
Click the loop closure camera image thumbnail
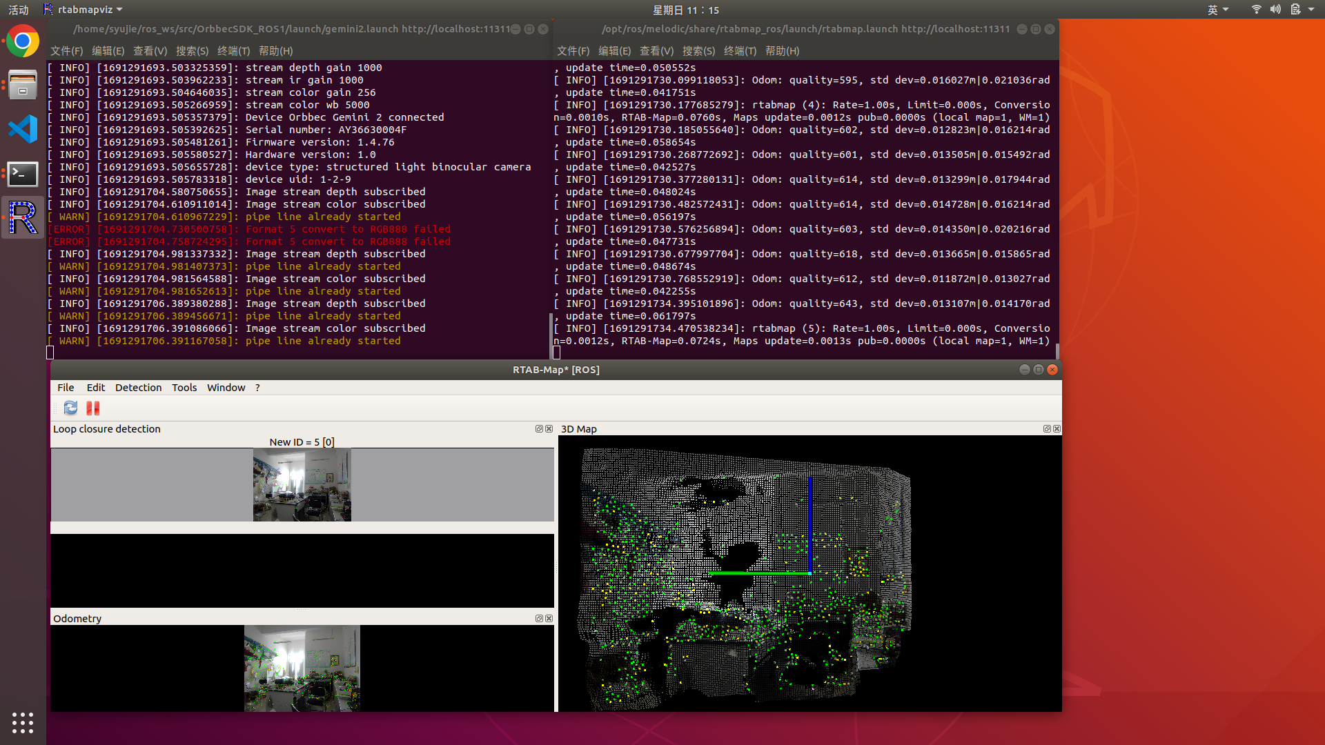tap(302, 485)
